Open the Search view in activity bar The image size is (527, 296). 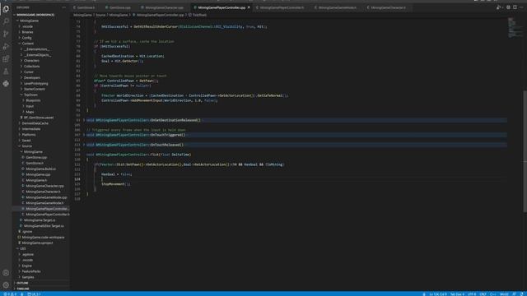point(6,21)
